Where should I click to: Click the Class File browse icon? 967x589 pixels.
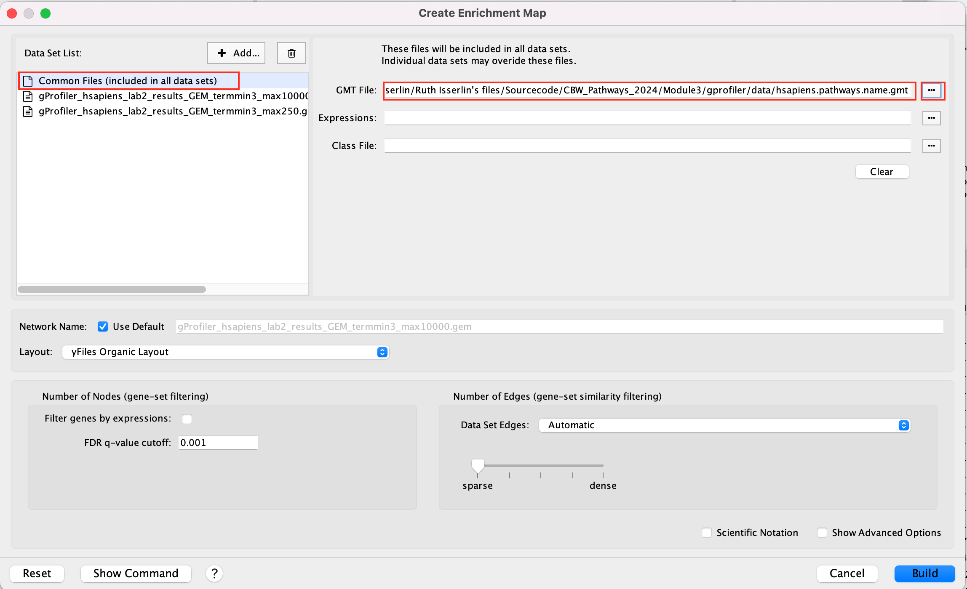(x=932, y=146)
